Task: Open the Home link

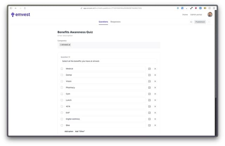Action: point(185,15)
